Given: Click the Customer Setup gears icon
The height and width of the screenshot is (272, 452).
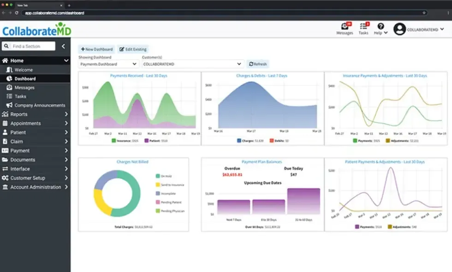Looking at the screenshot, I should 5,178.
